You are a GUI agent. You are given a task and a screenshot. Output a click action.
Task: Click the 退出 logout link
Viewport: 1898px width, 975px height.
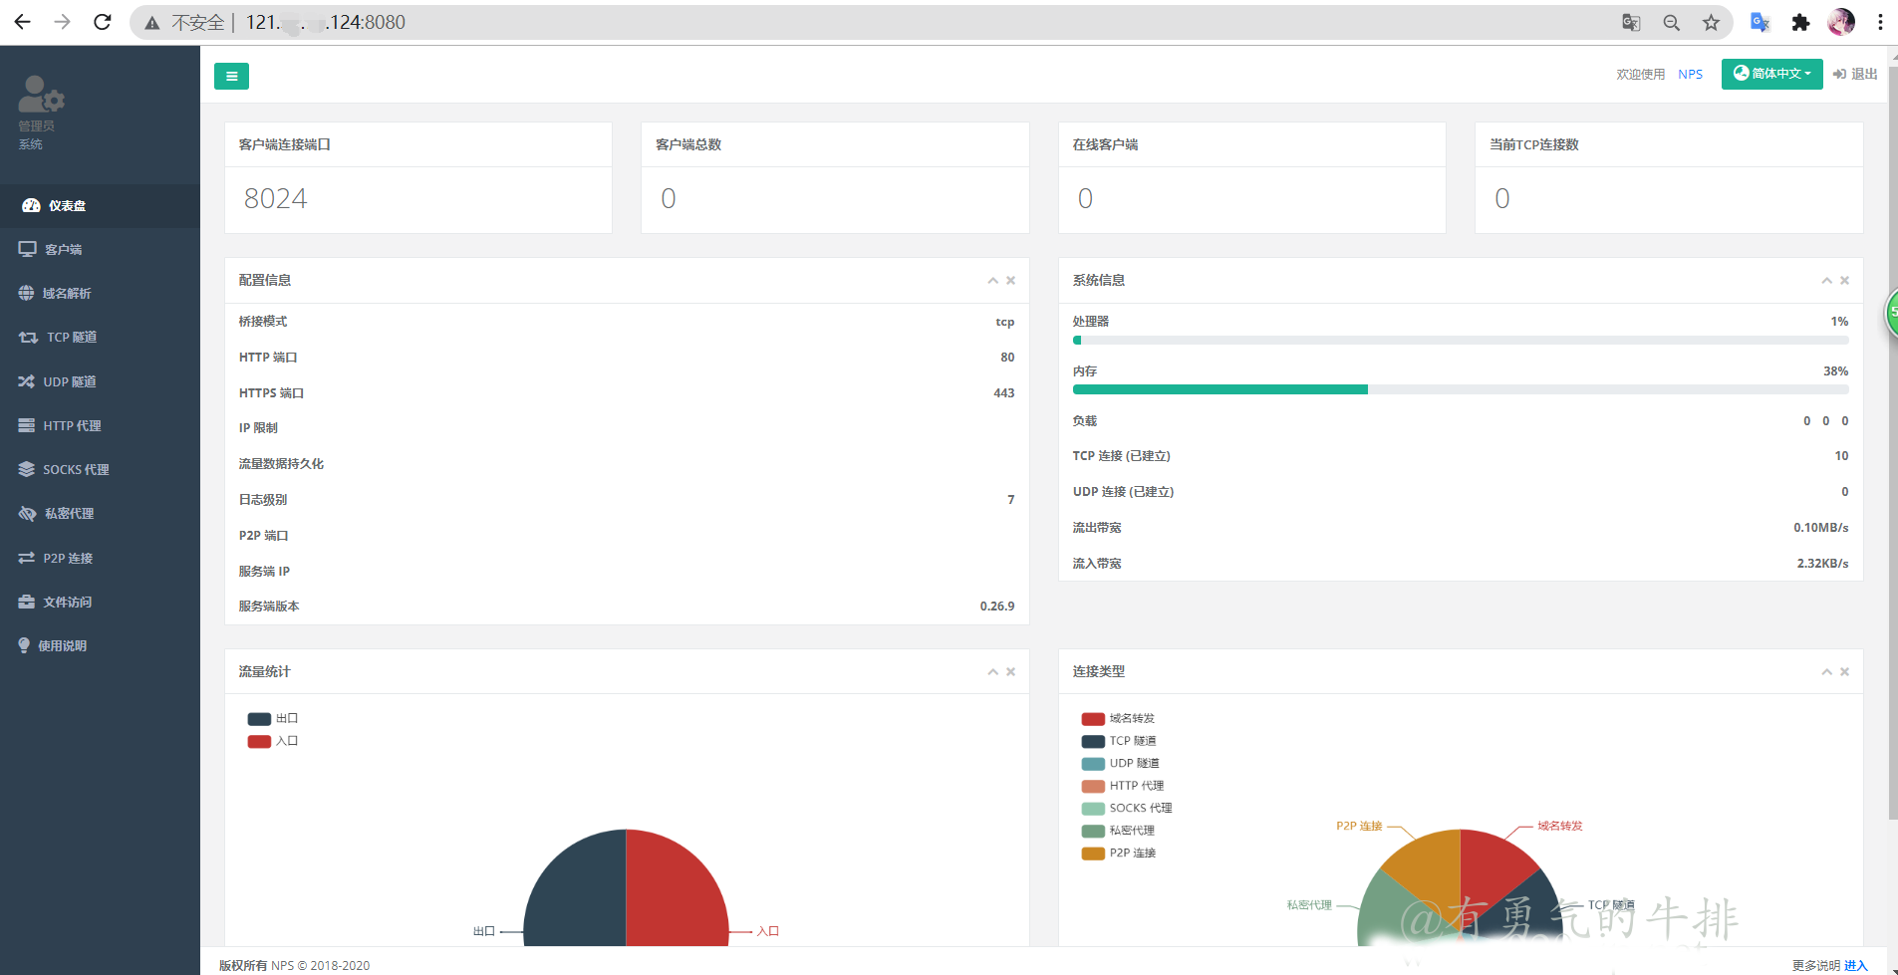pyautogui.click(x=1855, y=74)
